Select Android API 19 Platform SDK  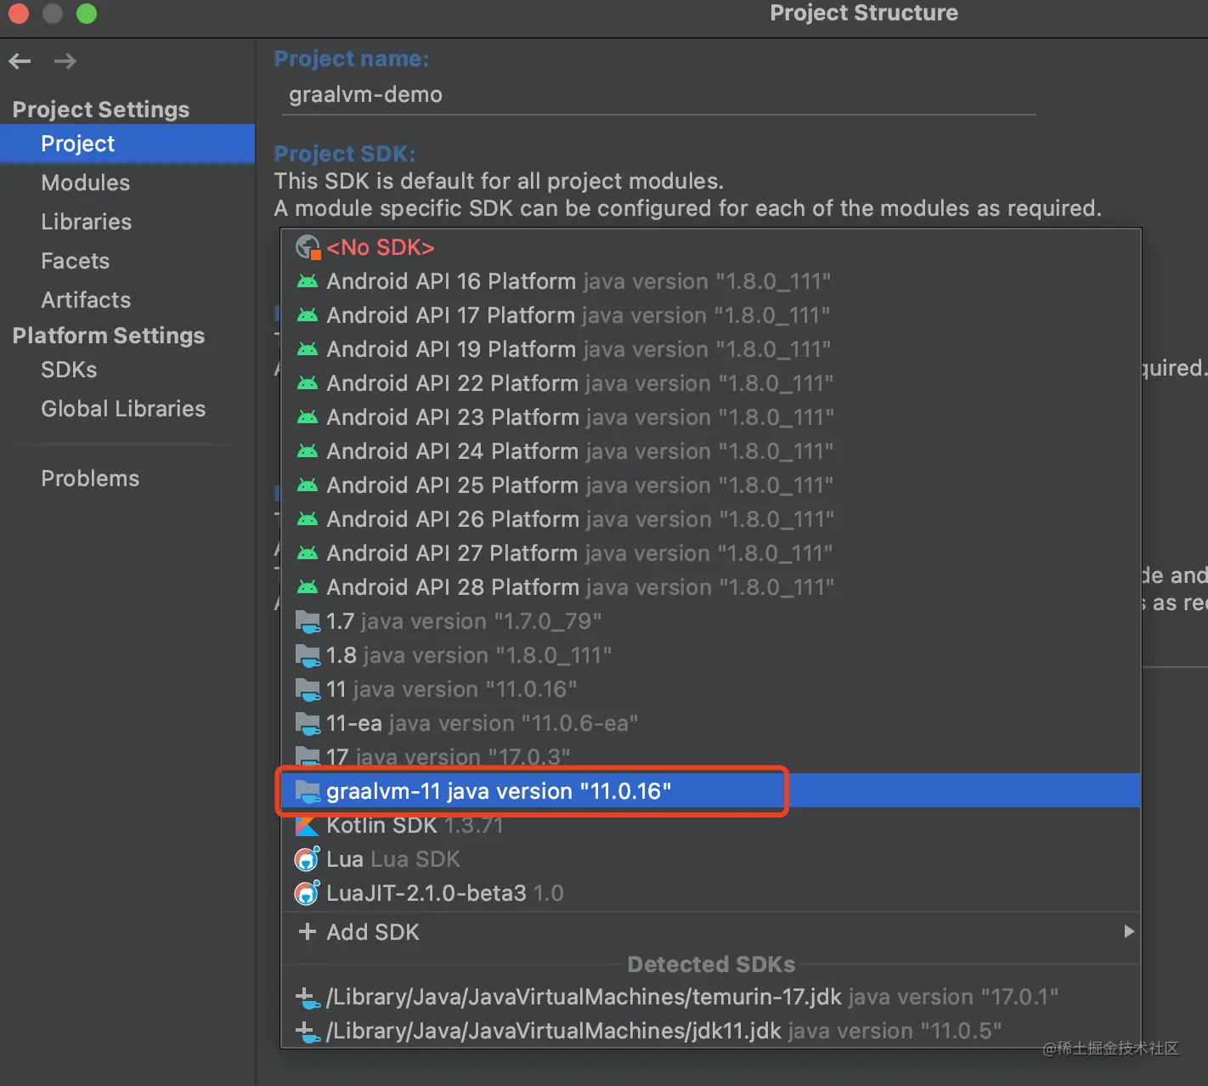pos(711,349)
